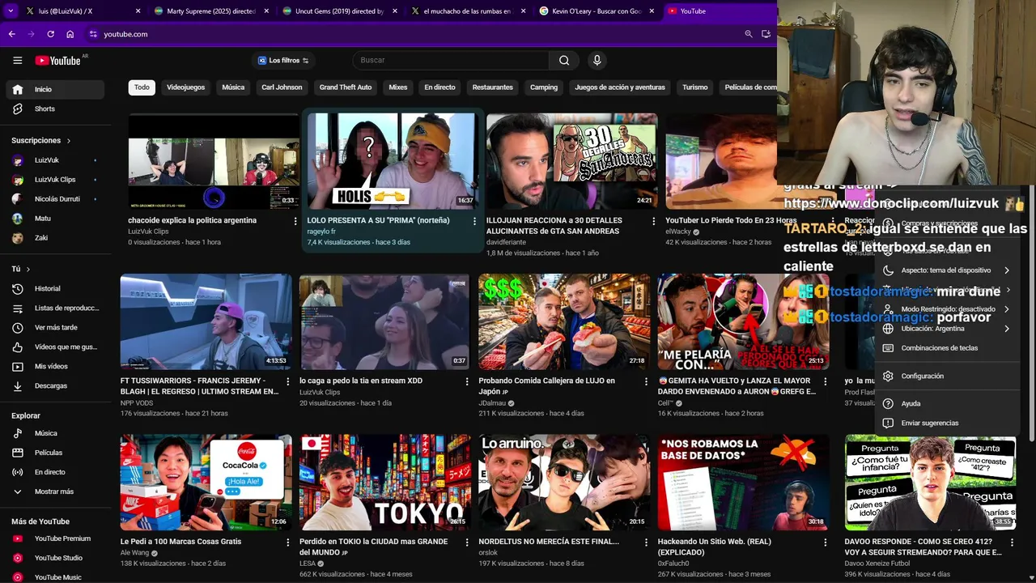Open En directo under Explorar
Image resolution: width=1036 pixels, height=583 pixels.
pos(55,472)
